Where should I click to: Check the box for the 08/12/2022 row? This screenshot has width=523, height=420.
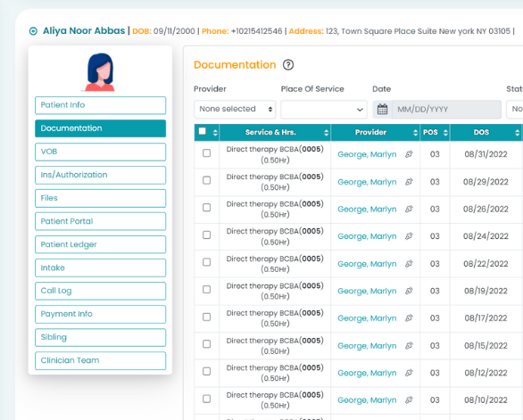(x=207, y=371)
